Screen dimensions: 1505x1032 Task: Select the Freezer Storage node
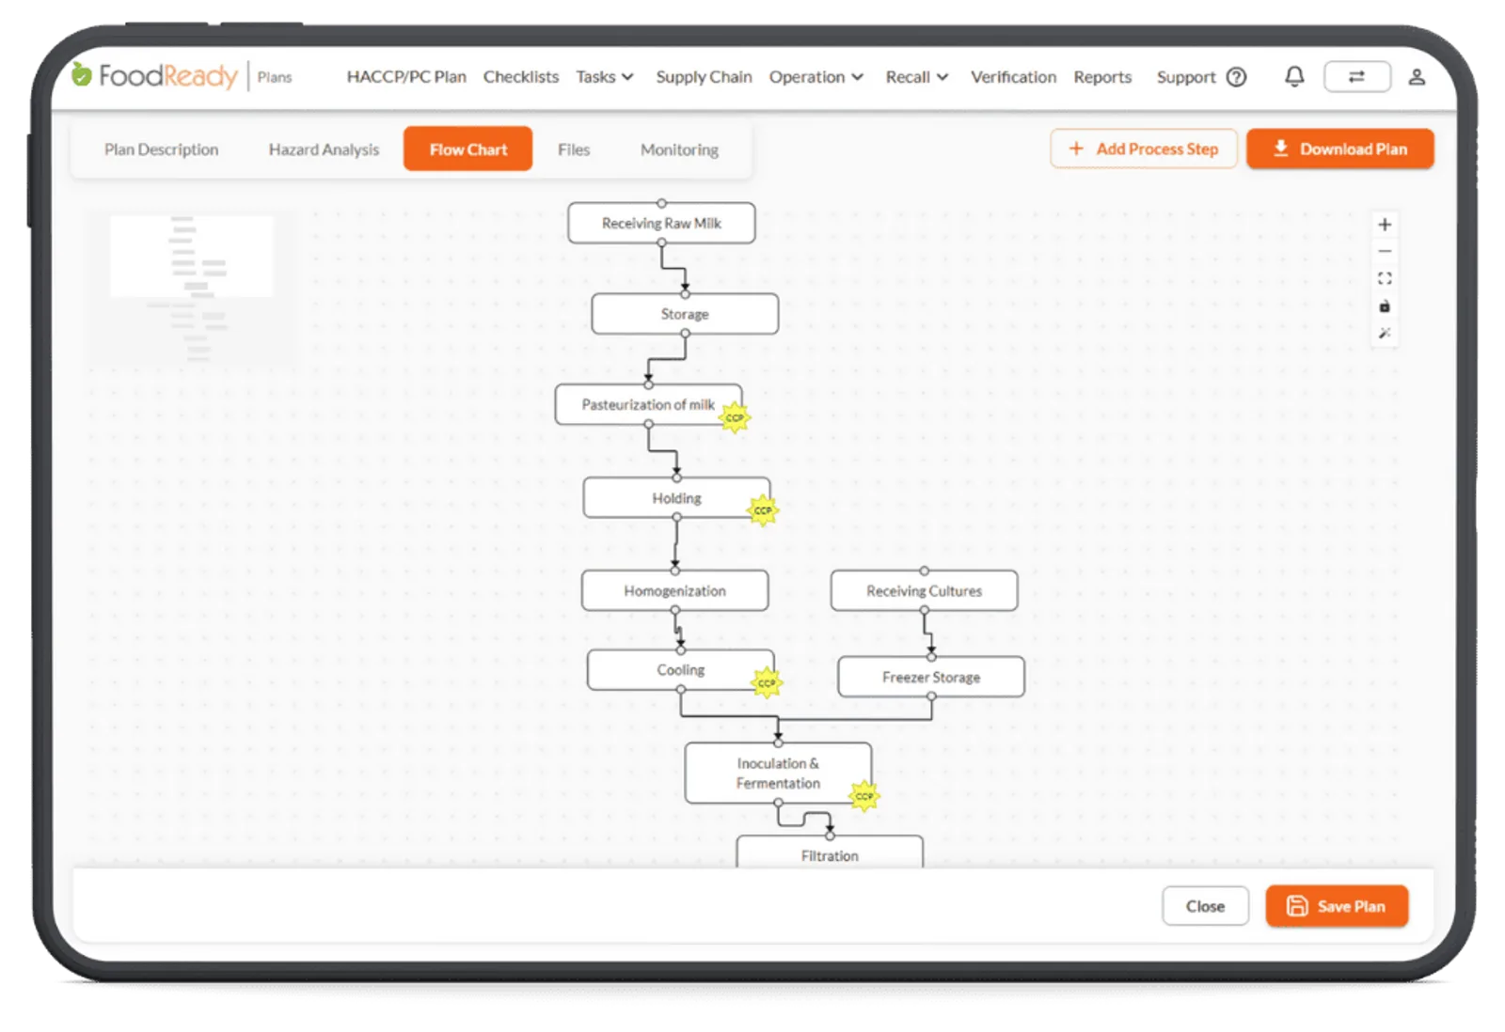pyautogui.click(x=931, y=677)
